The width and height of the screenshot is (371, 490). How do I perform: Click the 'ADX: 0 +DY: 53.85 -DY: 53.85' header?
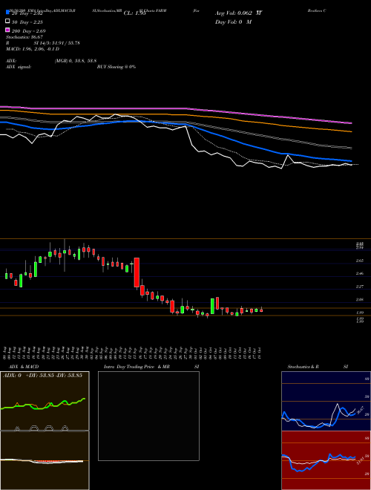(42, 376)
